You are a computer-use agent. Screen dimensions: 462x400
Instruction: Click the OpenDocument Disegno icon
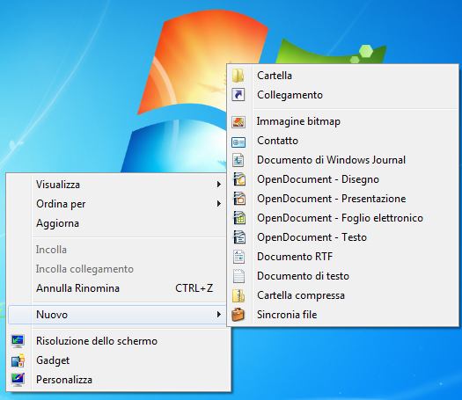(239, 179)
